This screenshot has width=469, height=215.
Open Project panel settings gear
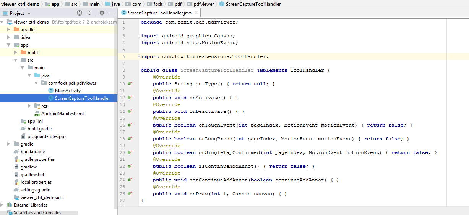(102, 13)
